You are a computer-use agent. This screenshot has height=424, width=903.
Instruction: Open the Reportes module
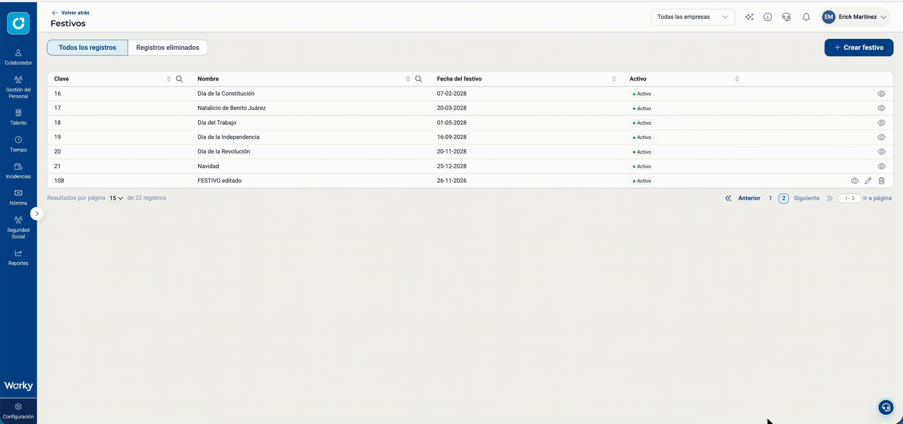[x=18, y=258]
